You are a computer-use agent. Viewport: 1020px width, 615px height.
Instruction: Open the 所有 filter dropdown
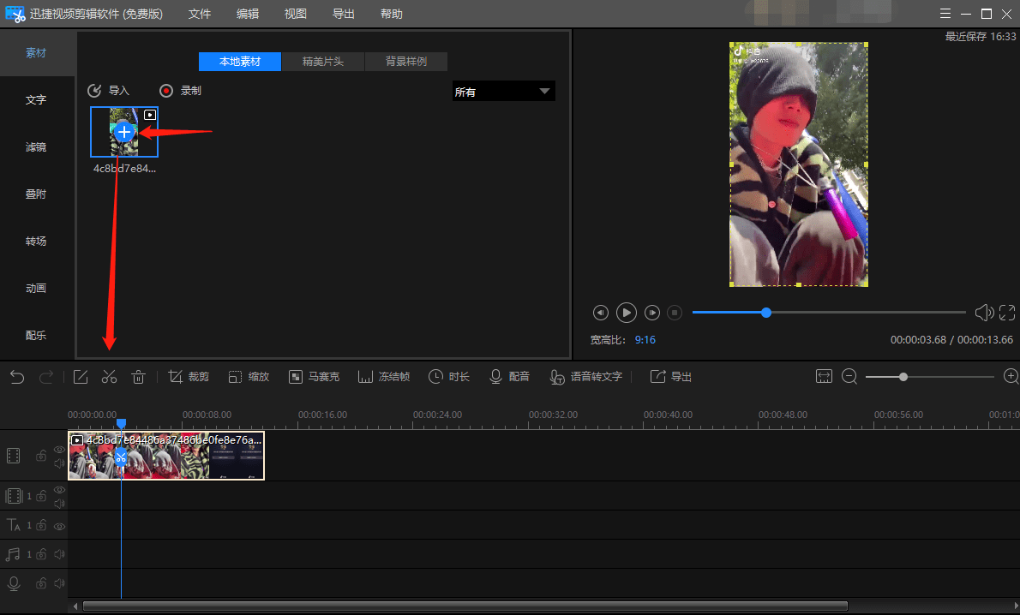[x=503, y=92]
